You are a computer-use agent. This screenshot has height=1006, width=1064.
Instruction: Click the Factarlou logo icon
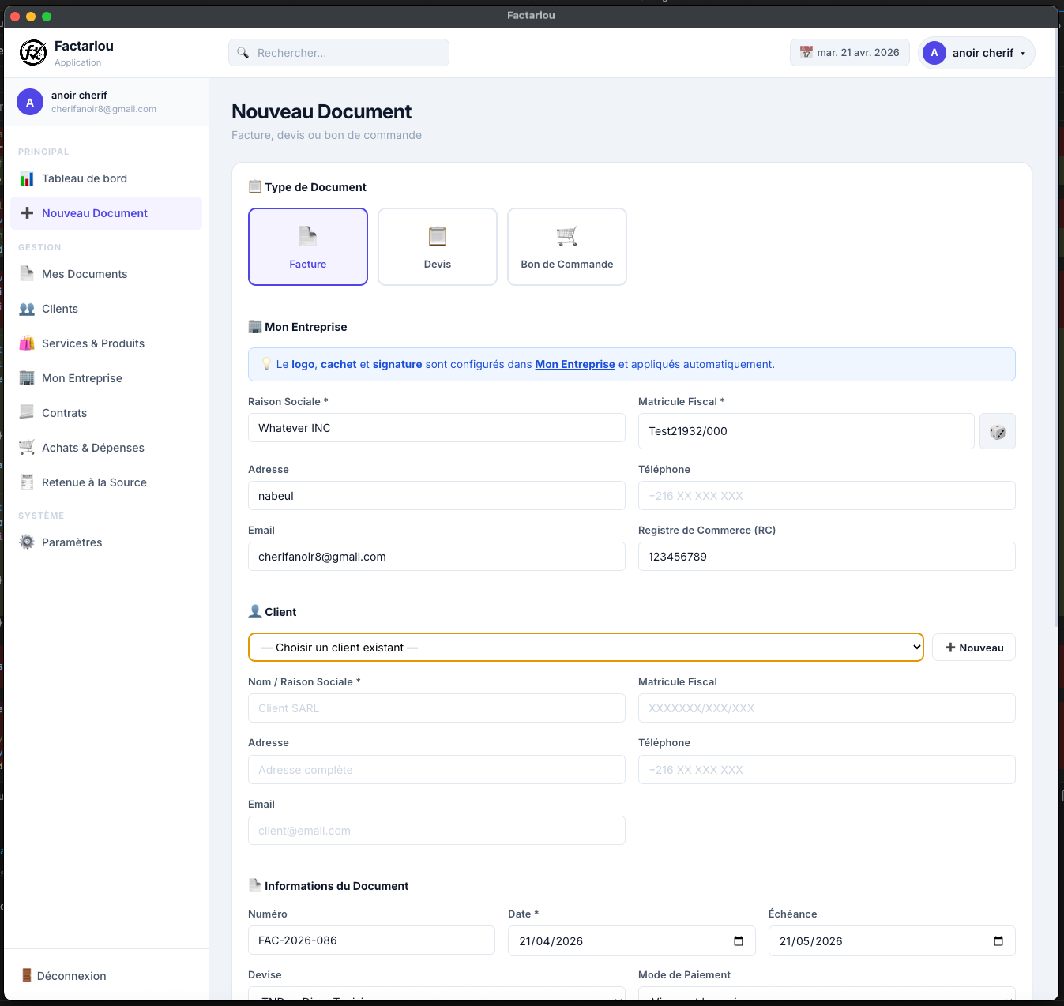33,53
